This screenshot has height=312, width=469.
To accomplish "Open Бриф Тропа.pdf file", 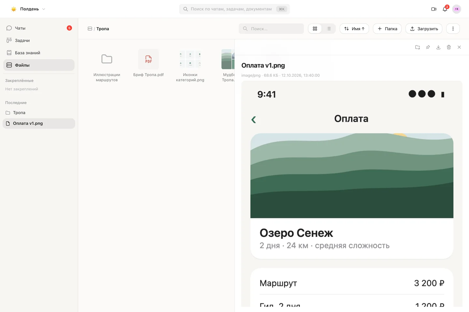I will pos(149,63).
